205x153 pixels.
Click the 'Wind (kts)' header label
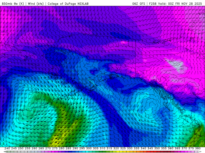(x=36, y=4)
